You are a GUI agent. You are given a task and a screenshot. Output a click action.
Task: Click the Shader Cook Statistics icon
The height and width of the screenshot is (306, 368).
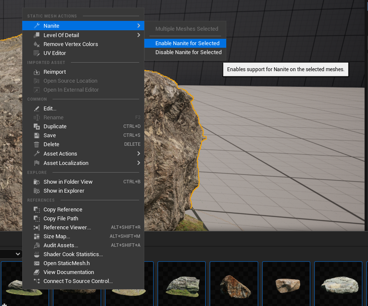[x=37, y=254]
